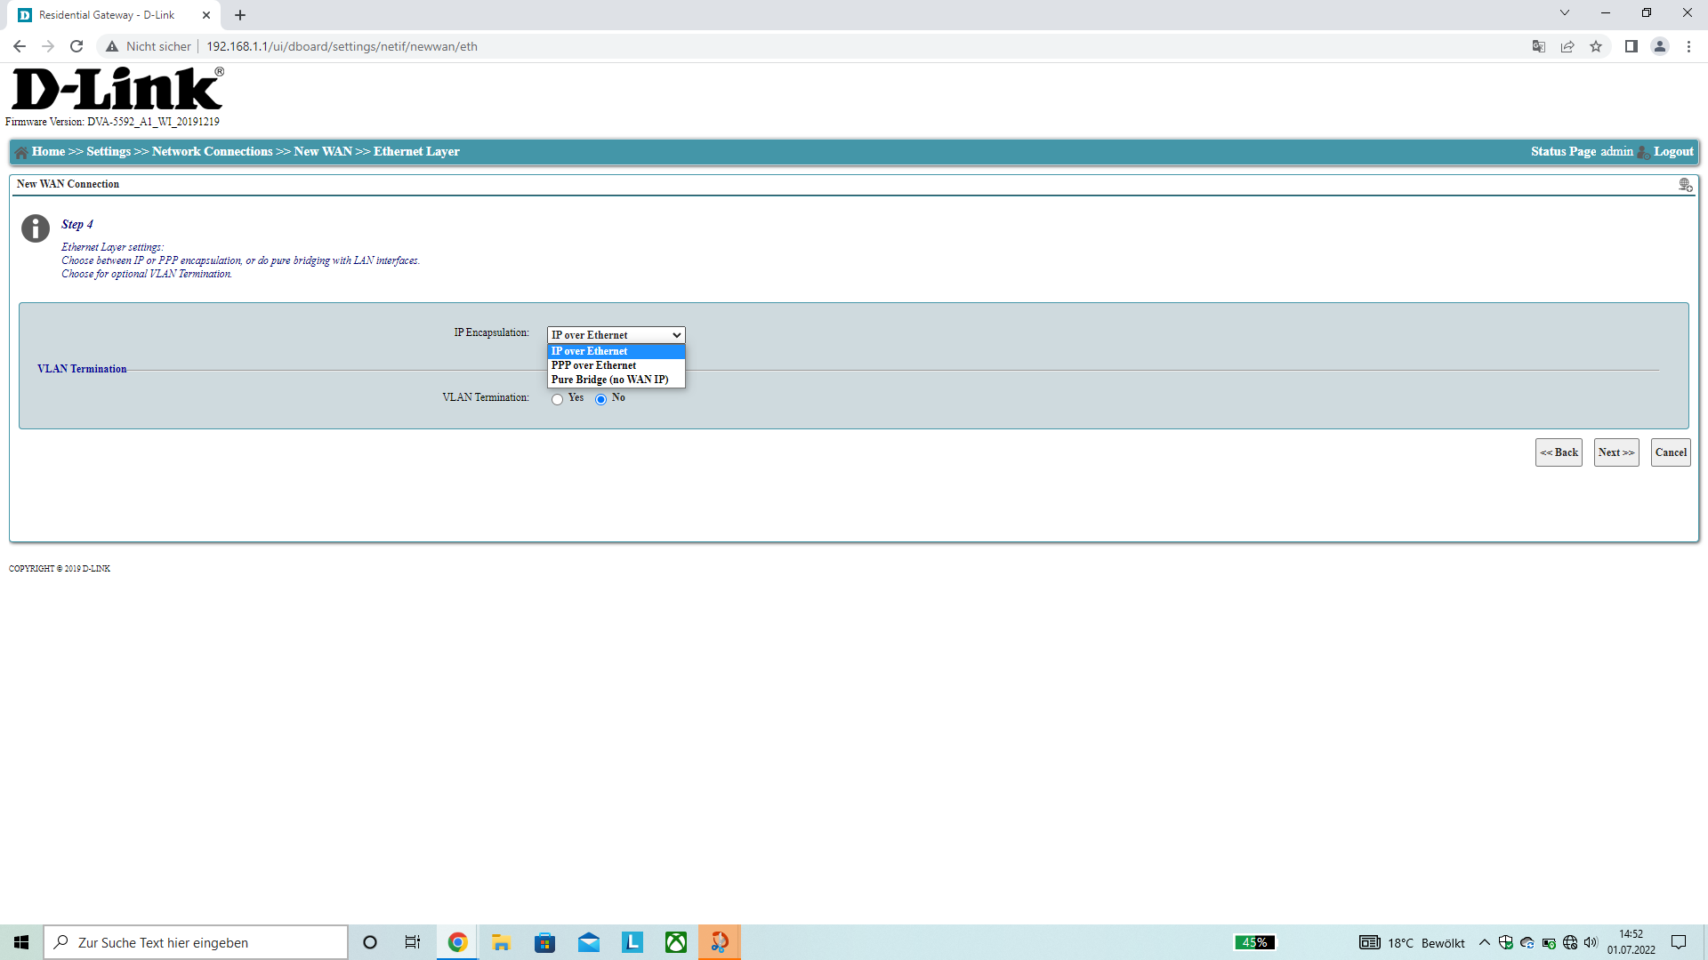
Task: Click the << Back button
Action: [1559, 452]
